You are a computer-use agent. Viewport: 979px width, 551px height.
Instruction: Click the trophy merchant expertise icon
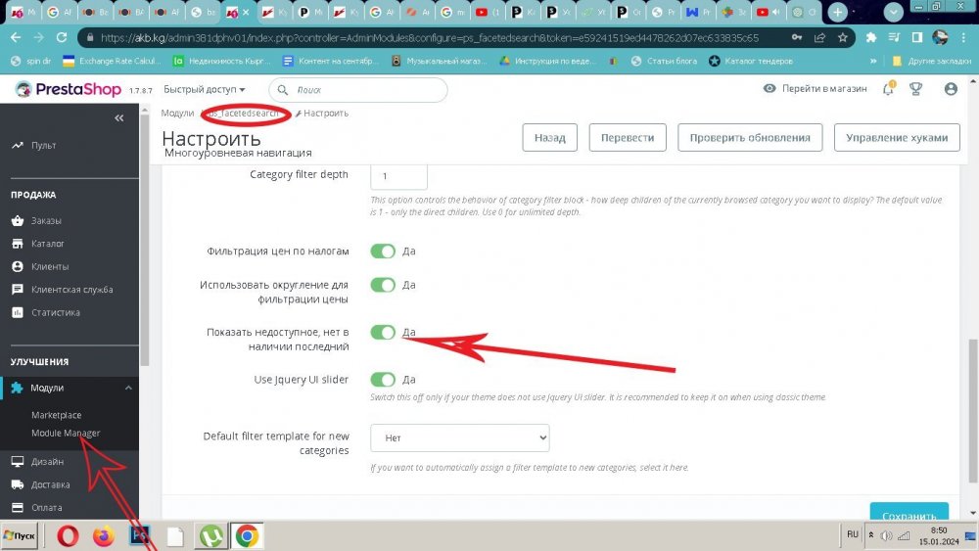[x=916, y=89]
